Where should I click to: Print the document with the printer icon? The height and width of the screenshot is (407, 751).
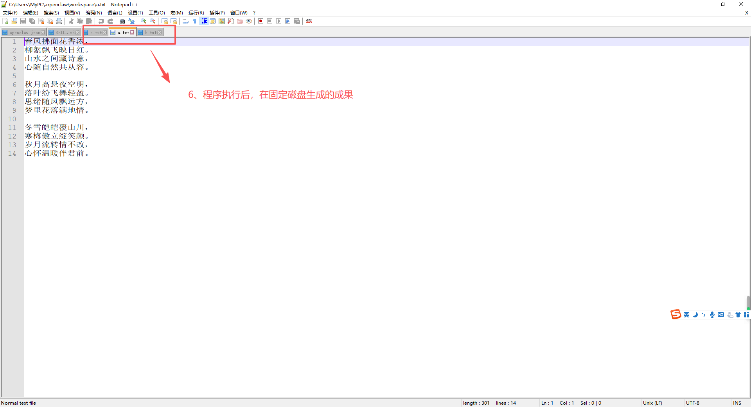[59, 21]
